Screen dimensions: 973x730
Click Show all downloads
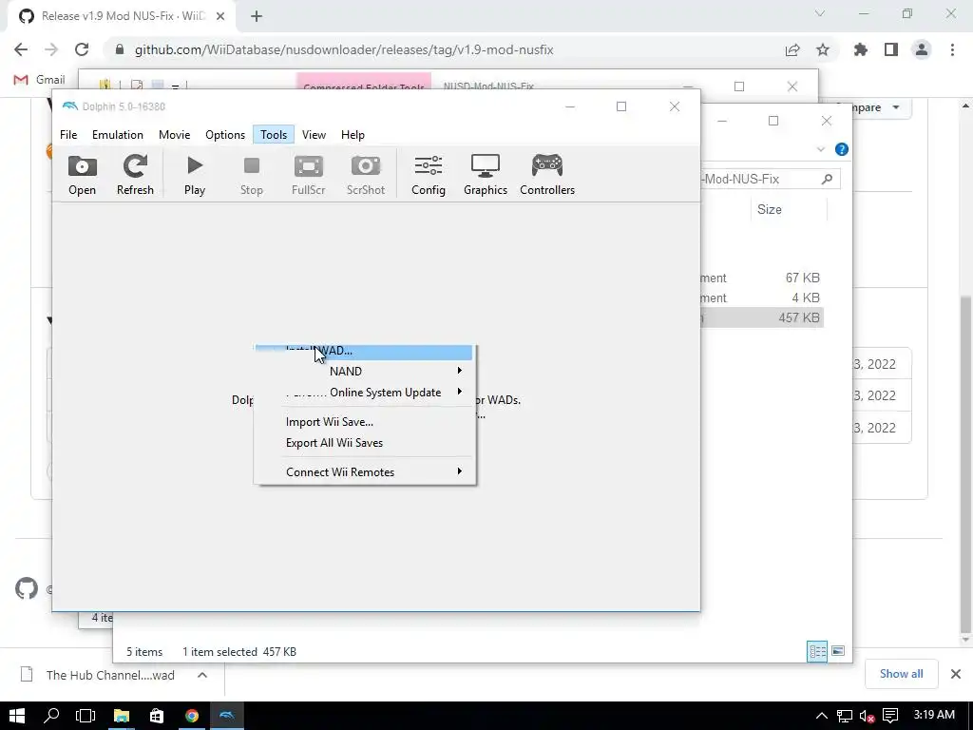point(901,674)
